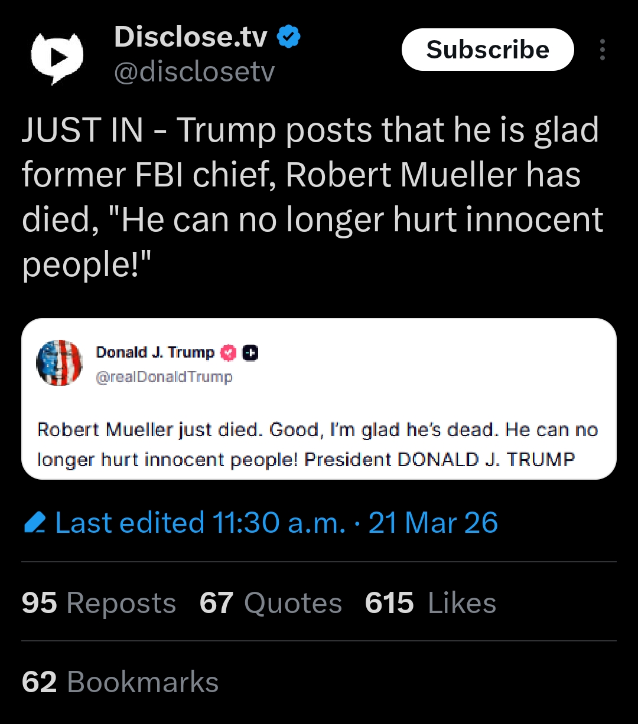This screenshot has height=724, width=638.
Task: View the 615 Likes list
Action: coord(430,603)
